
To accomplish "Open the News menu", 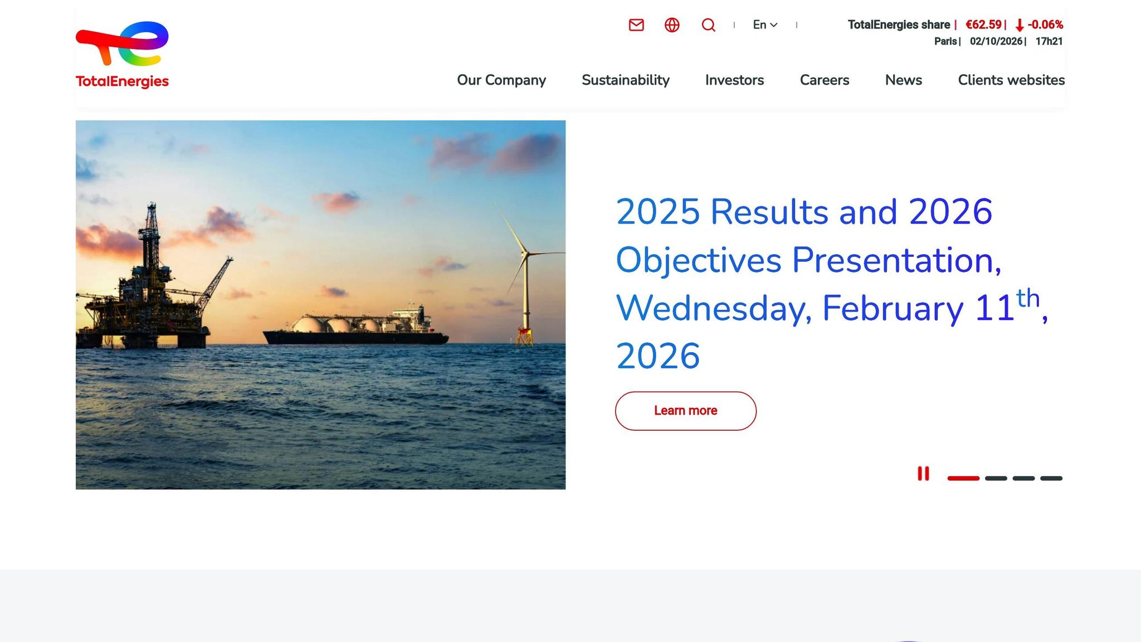I will 903,80.
